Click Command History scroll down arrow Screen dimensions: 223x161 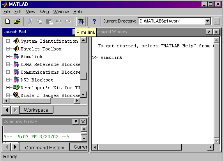84,138
